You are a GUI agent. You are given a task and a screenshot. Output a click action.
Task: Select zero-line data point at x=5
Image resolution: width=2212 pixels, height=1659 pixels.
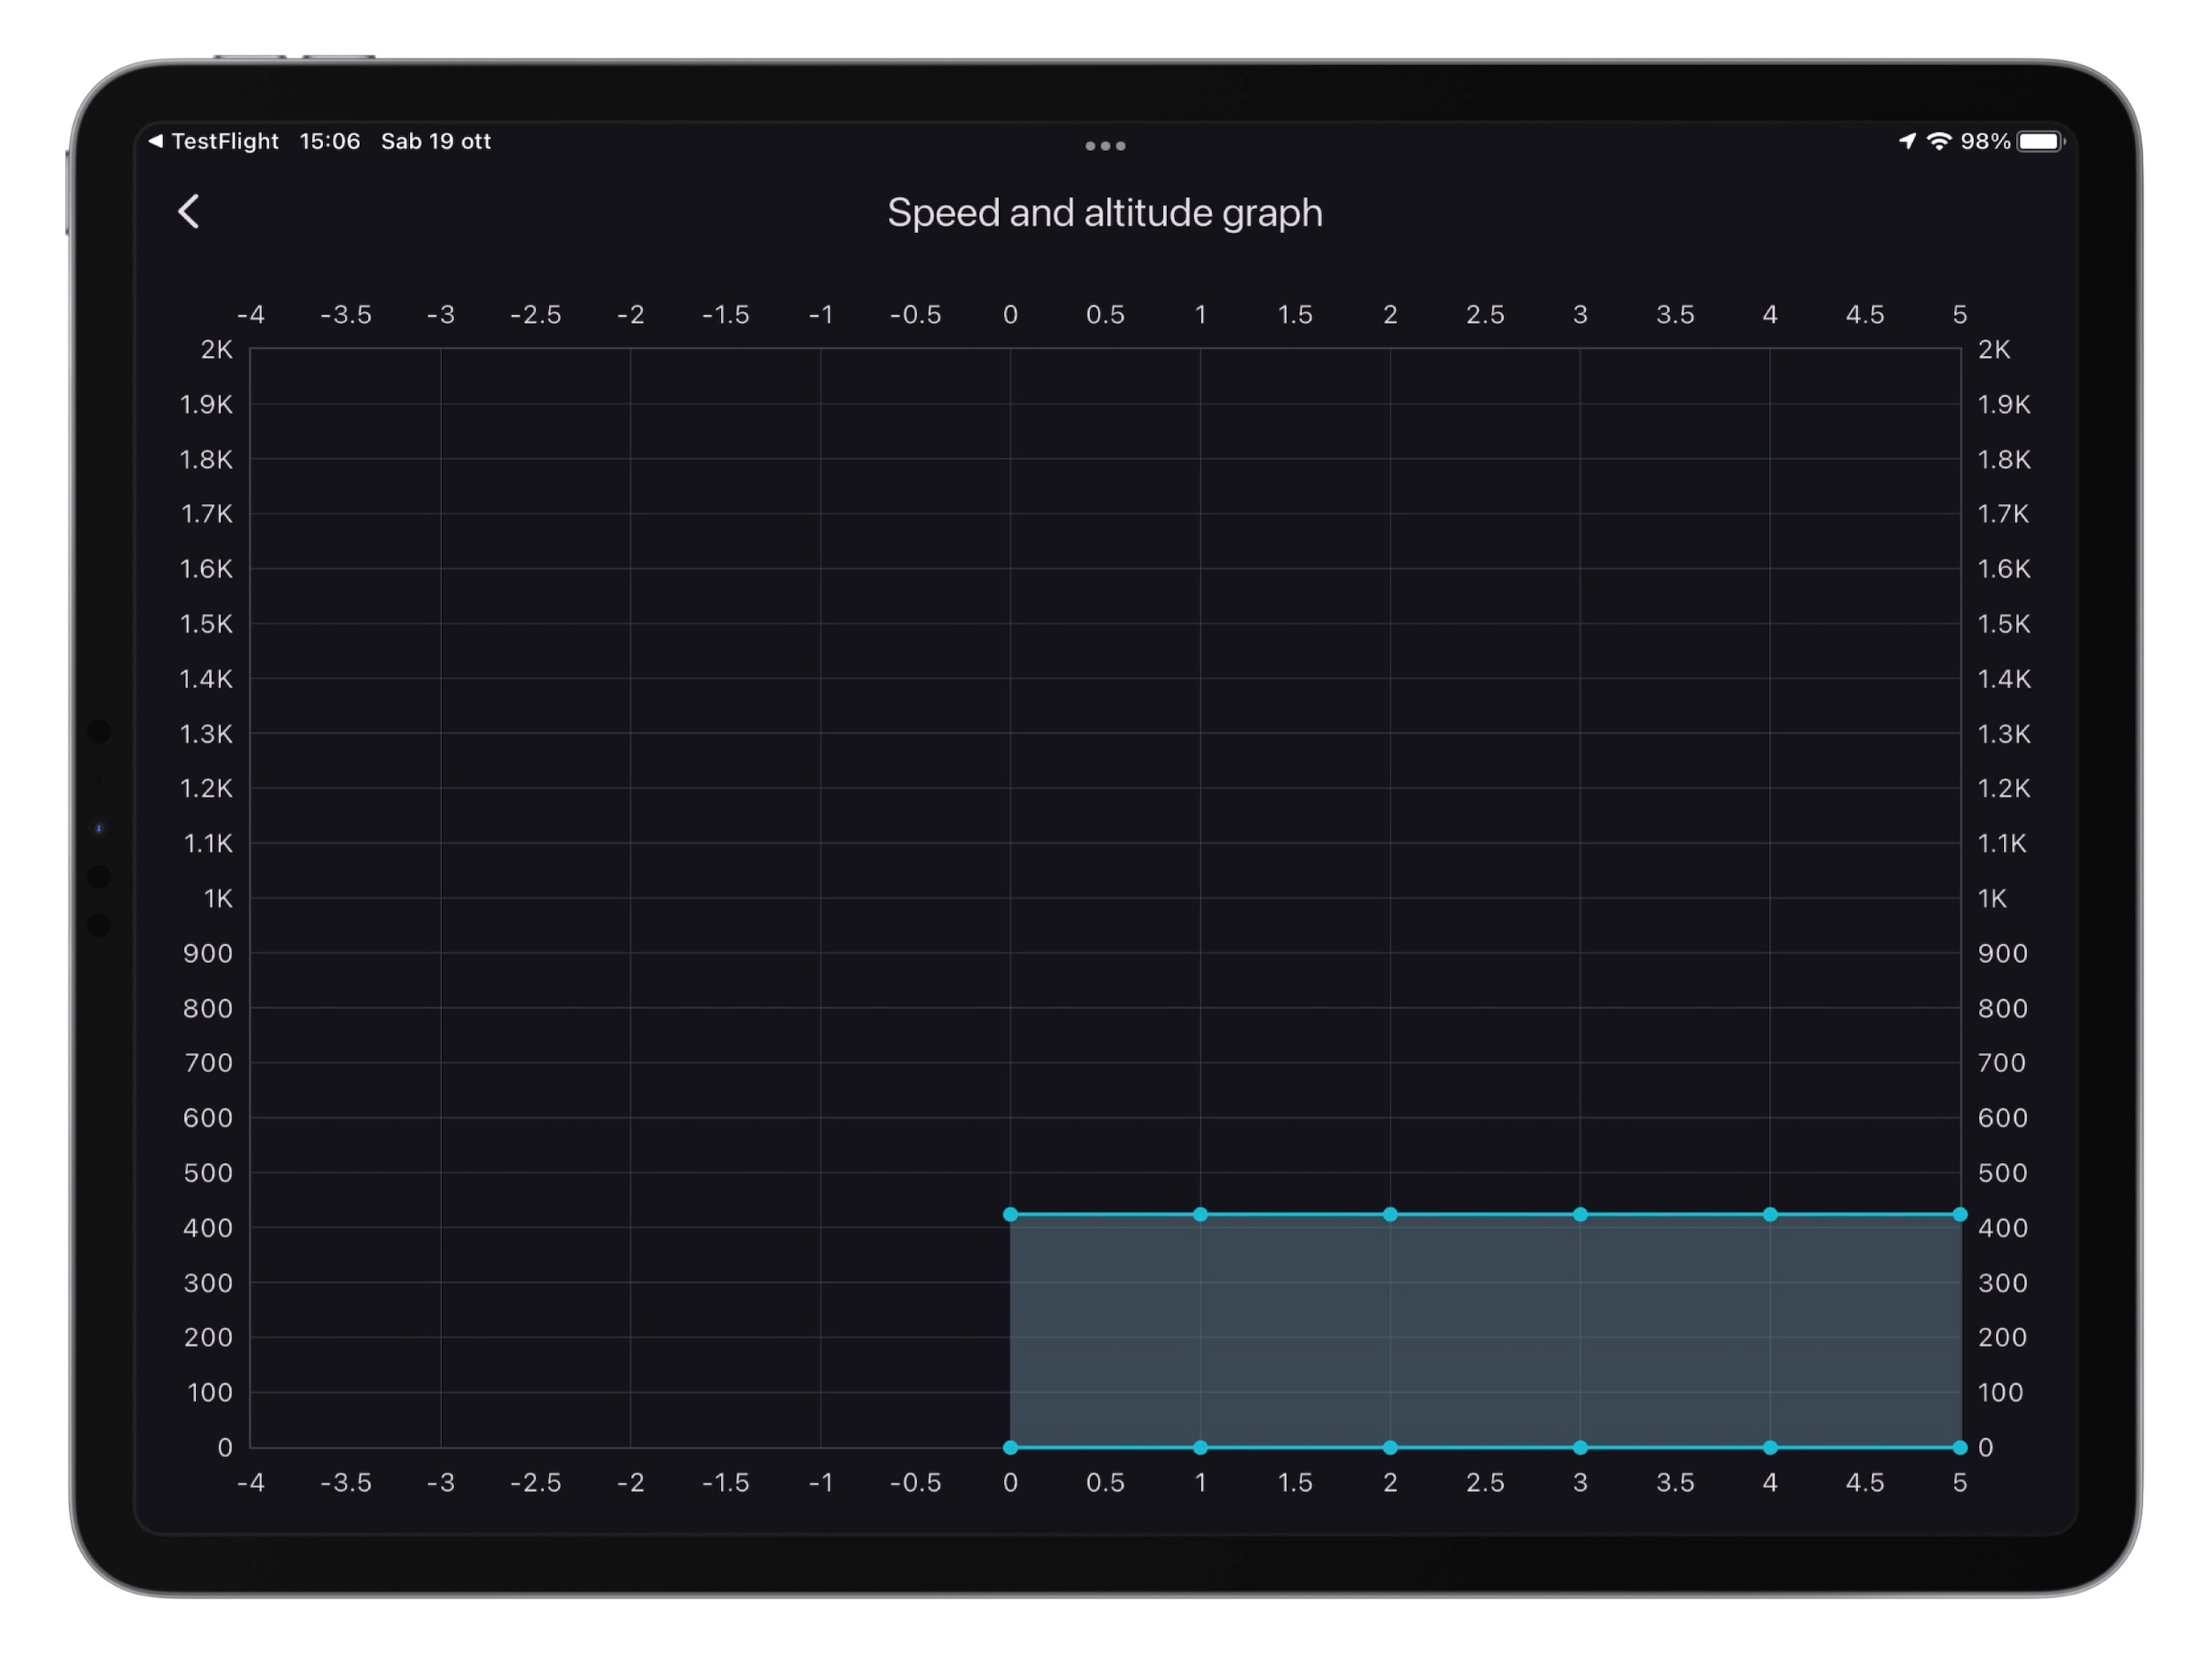coord(1960,1447)
